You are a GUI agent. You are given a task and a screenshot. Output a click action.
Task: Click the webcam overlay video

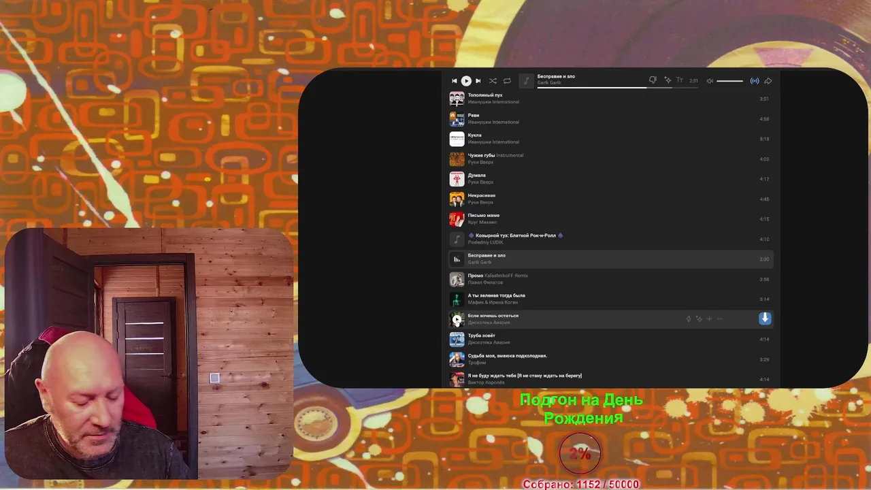point(148,354)
